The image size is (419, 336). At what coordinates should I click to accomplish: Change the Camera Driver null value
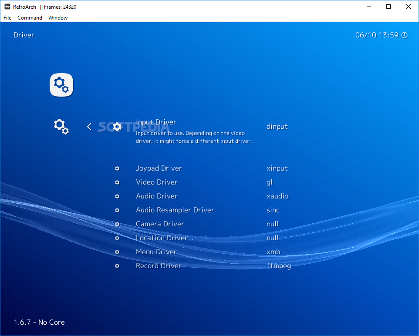coord(273,224)
